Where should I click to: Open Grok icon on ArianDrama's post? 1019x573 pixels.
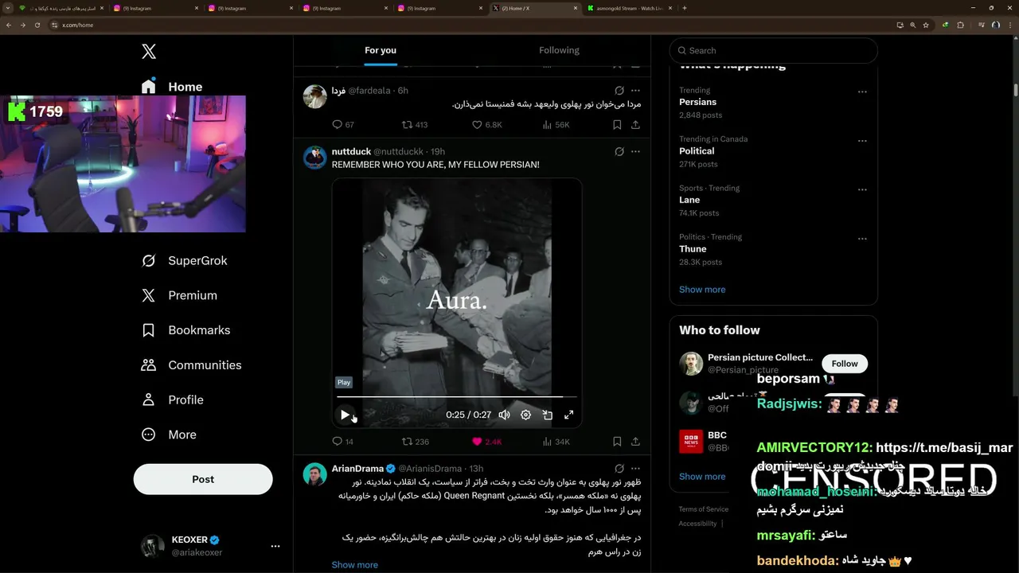[x=619, y=469]
